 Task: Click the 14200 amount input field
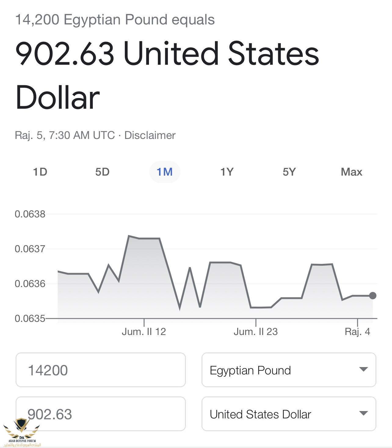tap(100, 370)
